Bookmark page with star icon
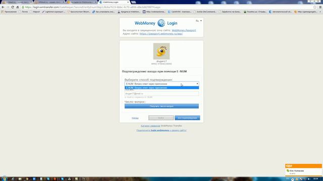The image size is (323, 181). 315,7
